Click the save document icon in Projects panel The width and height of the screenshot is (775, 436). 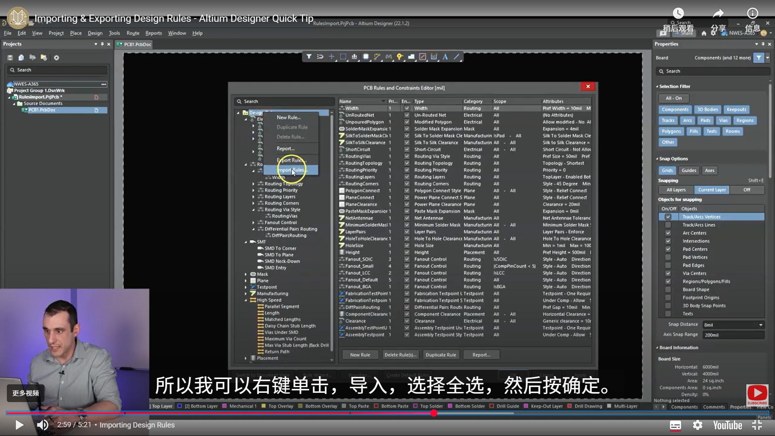point(10,57)
